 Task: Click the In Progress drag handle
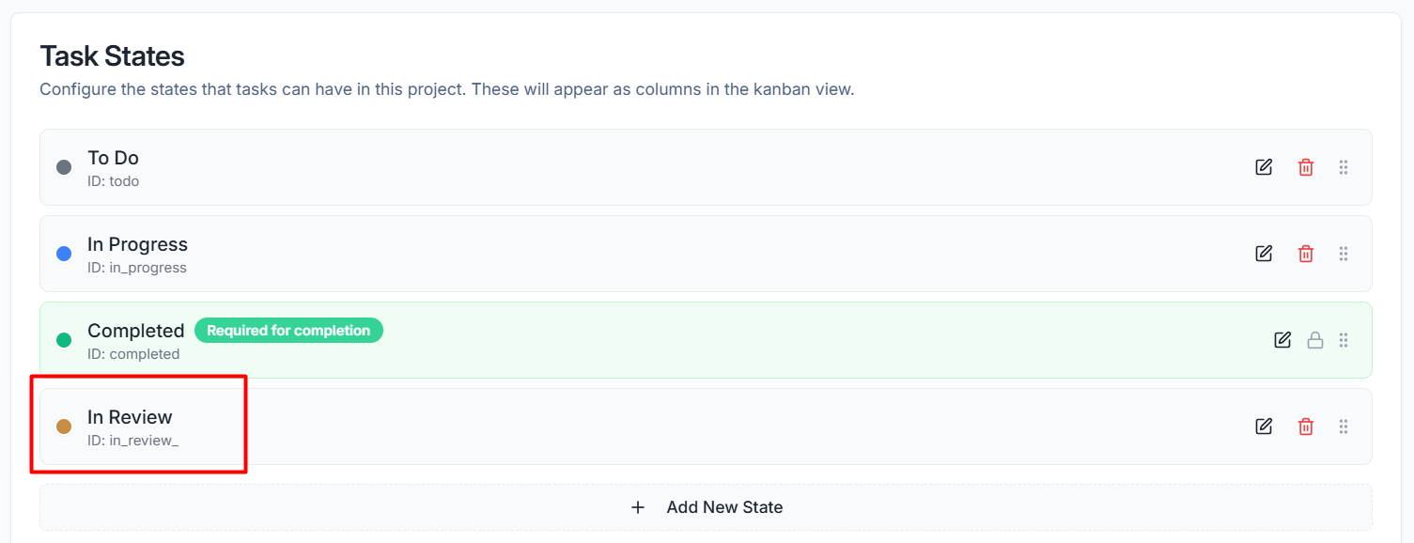click(1344, 254)
